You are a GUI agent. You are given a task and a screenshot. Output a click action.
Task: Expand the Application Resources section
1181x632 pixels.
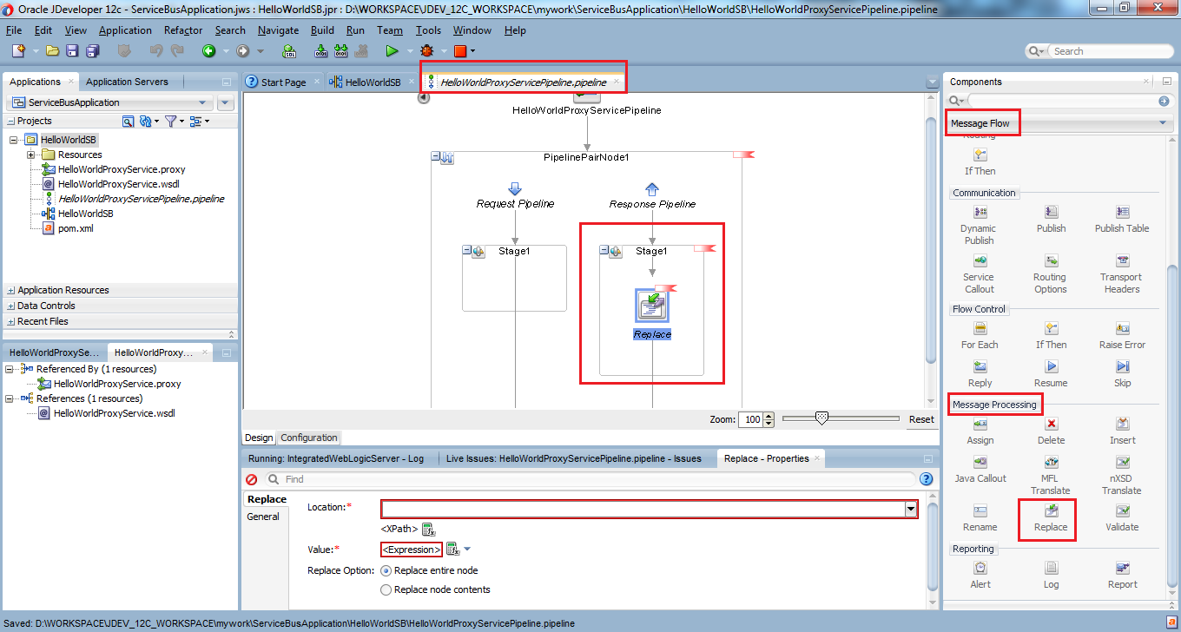coord(10,290)
